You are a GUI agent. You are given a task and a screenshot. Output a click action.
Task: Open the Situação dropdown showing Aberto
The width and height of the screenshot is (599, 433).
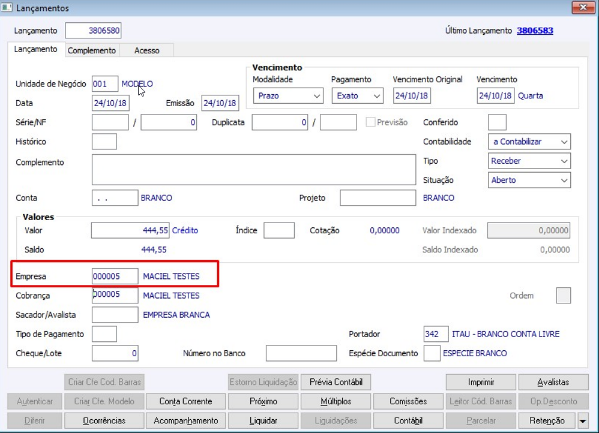coord(529,181)
